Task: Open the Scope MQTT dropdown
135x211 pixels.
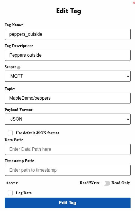Action: pos(68,76)
